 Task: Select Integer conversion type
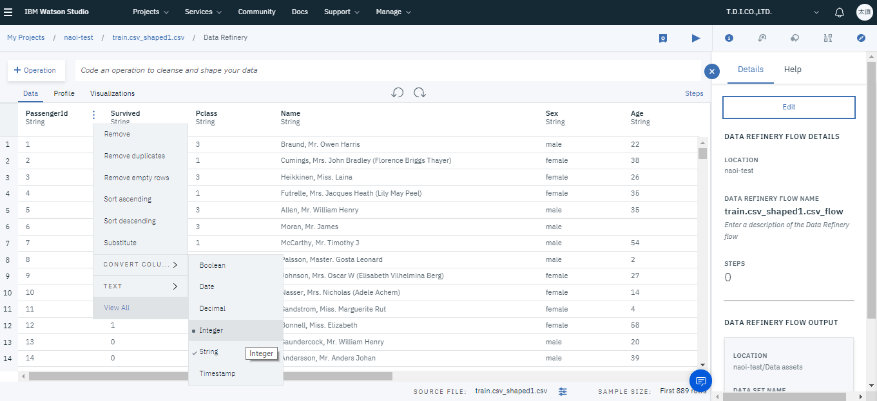[x=211, y=330]
